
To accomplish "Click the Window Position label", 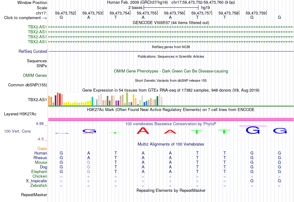I will [x=32, y=2].
